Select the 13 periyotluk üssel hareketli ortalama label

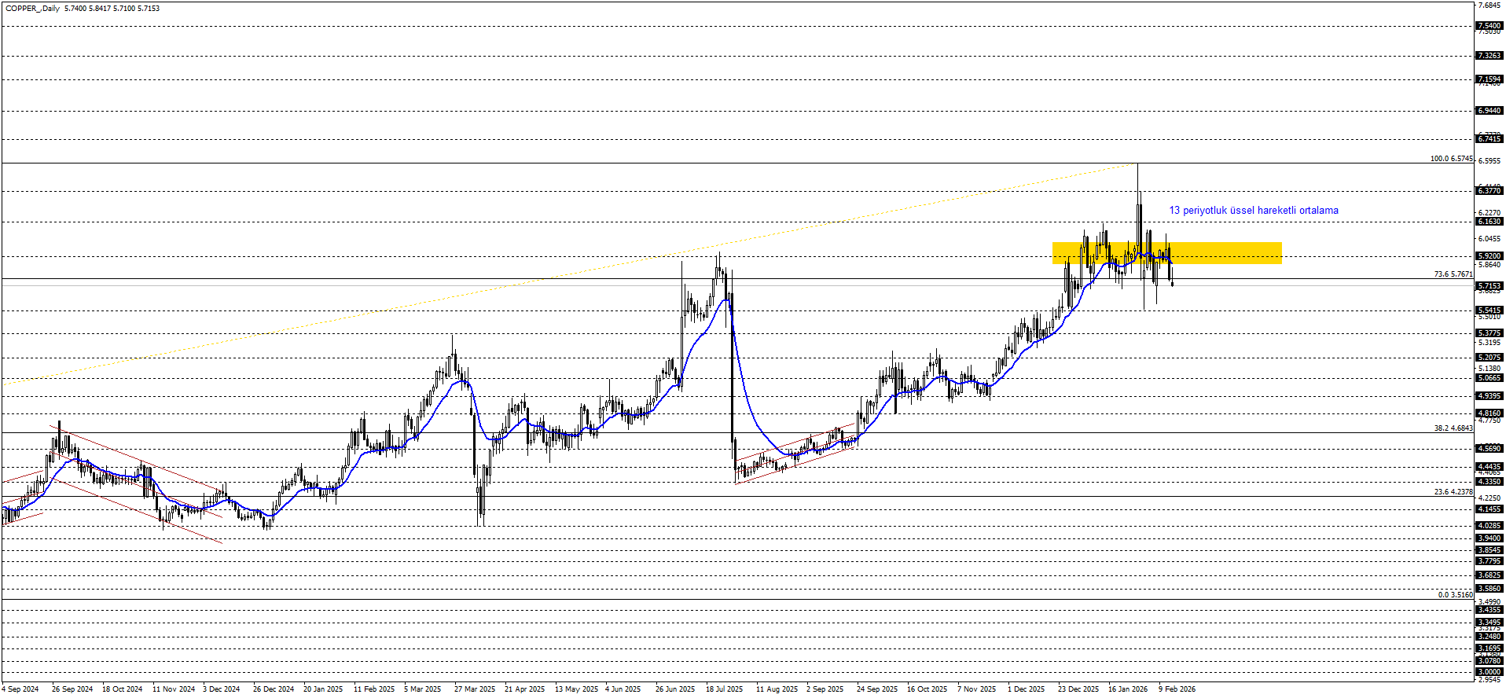tap(1253, 211)
